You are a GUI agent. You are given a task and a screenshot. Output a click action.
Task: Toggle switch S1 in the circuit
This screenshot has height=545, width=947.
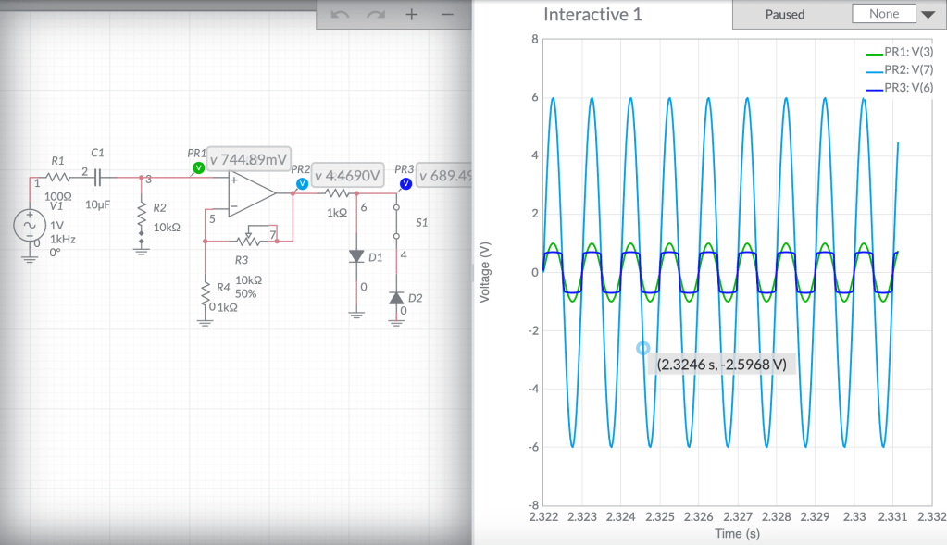tap(397, 222)
